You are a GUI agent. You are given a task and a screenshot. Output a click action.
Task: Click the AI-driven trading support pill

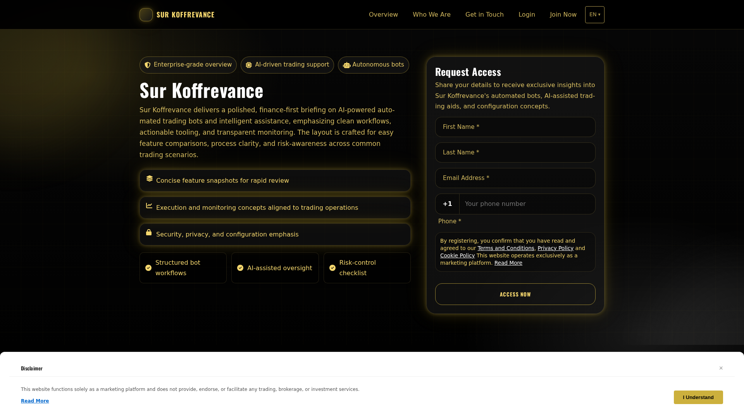287,65
